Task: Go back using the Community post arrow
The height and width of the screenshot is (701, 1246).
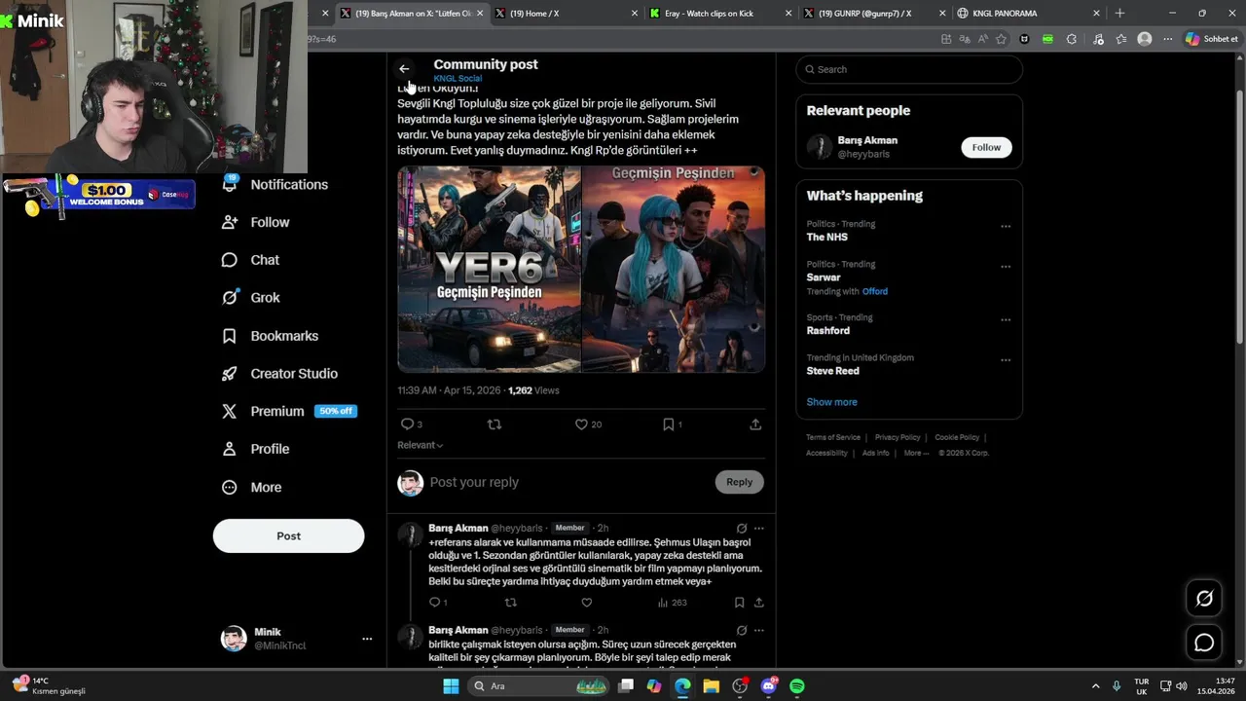Action: pyautogui.click(x=404, y=69)
